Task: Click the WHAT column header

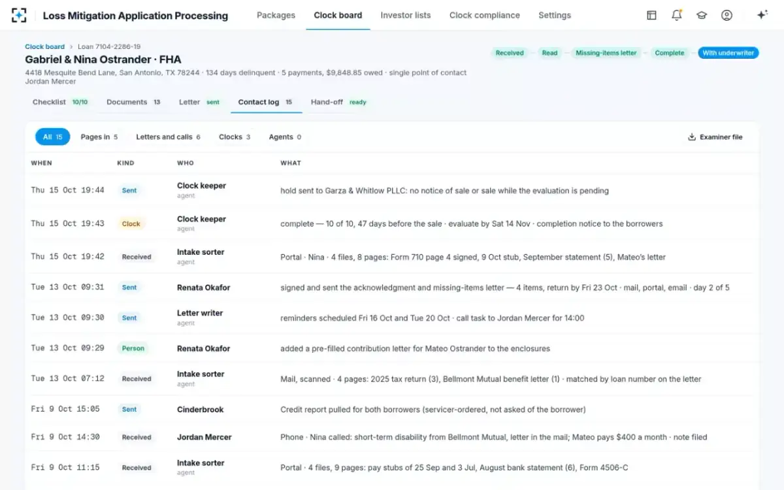Action: tap(291, 163)
